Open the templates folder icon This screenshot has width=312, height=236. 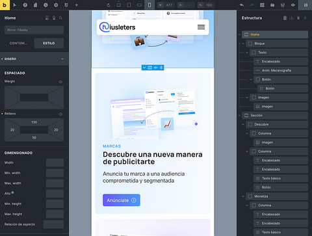[x=272, y=5]
